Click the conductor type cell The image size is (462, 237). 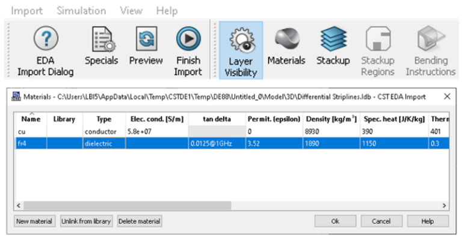coord(104,132)
